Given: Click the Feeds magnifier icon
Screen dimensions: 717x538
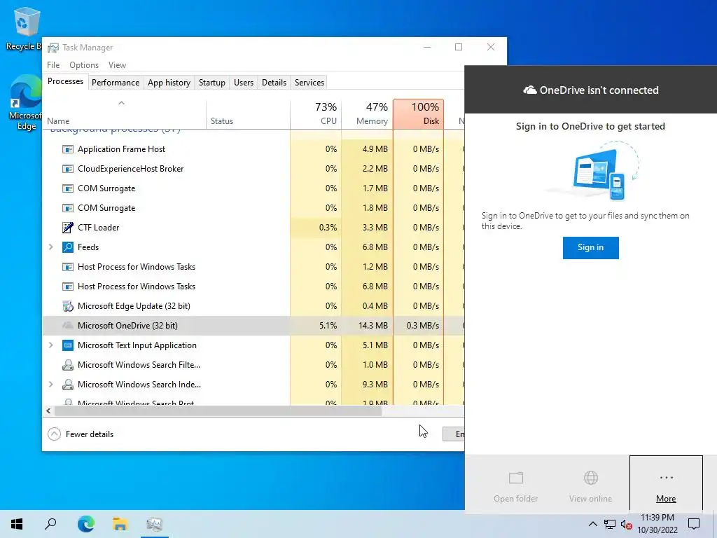Looking at the screenshot, I should (68, 247).
